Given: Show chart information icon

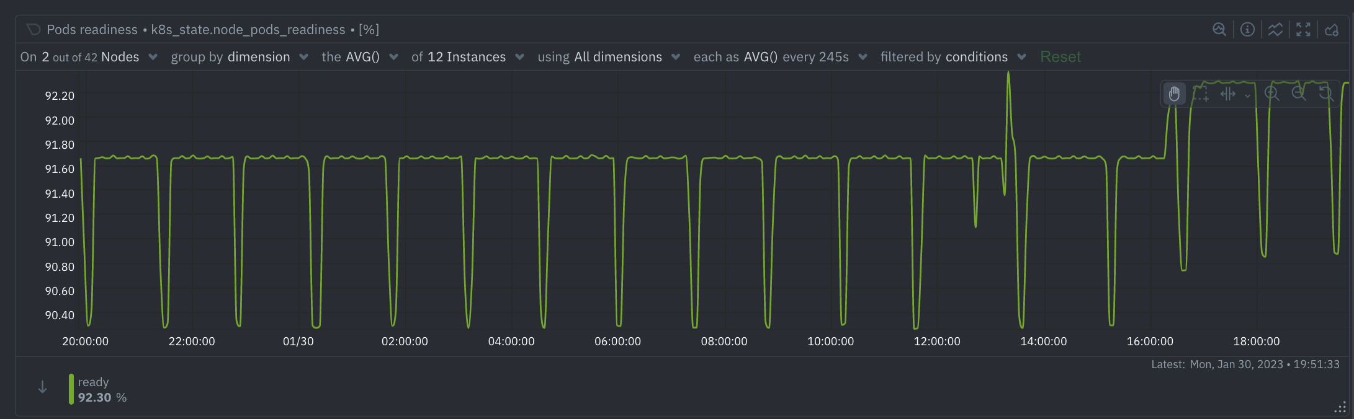Looking at the screenshot, I should tap(1247, 29).
